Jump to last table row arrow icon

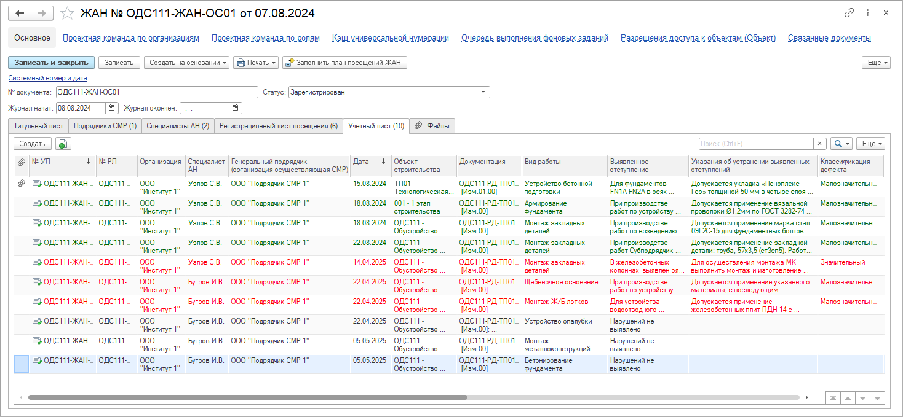878,398
